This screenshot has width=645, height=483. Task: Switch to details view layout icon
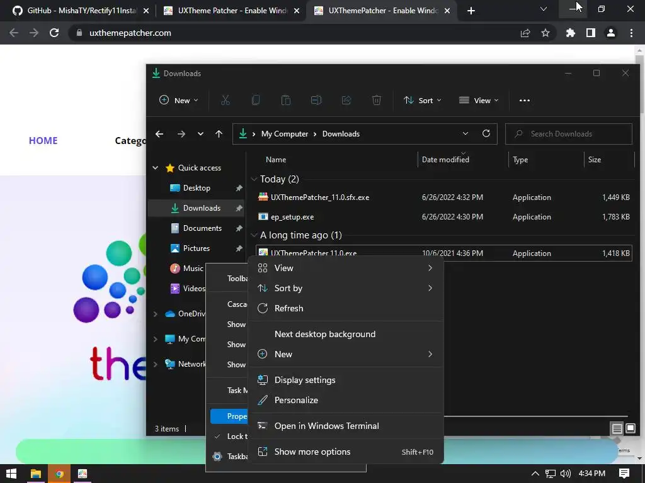(617, 429)
